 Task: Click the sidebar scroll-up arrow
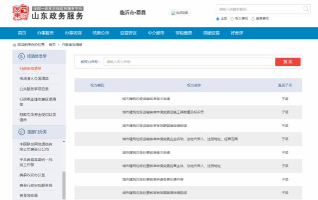(64, 141)
